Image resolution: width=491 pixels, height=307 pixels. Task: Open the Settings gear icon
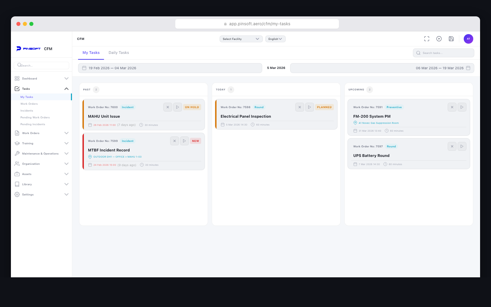17,194
